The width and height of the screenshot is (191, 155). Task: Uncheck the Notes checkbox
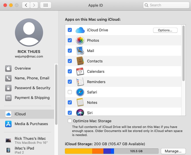coord(70,102)
